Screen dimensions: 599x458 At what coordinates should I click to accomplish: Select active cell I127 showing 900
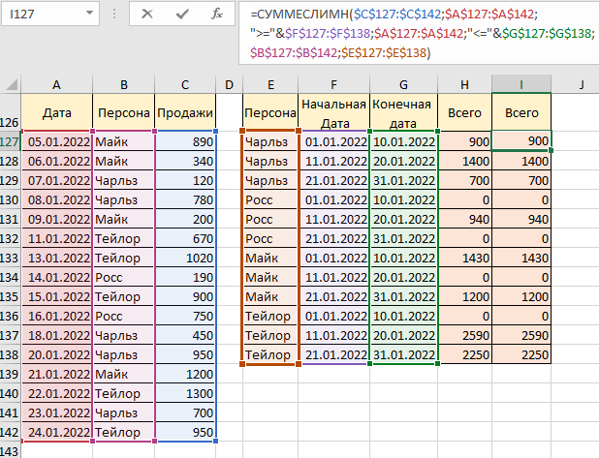pos(521,141)
